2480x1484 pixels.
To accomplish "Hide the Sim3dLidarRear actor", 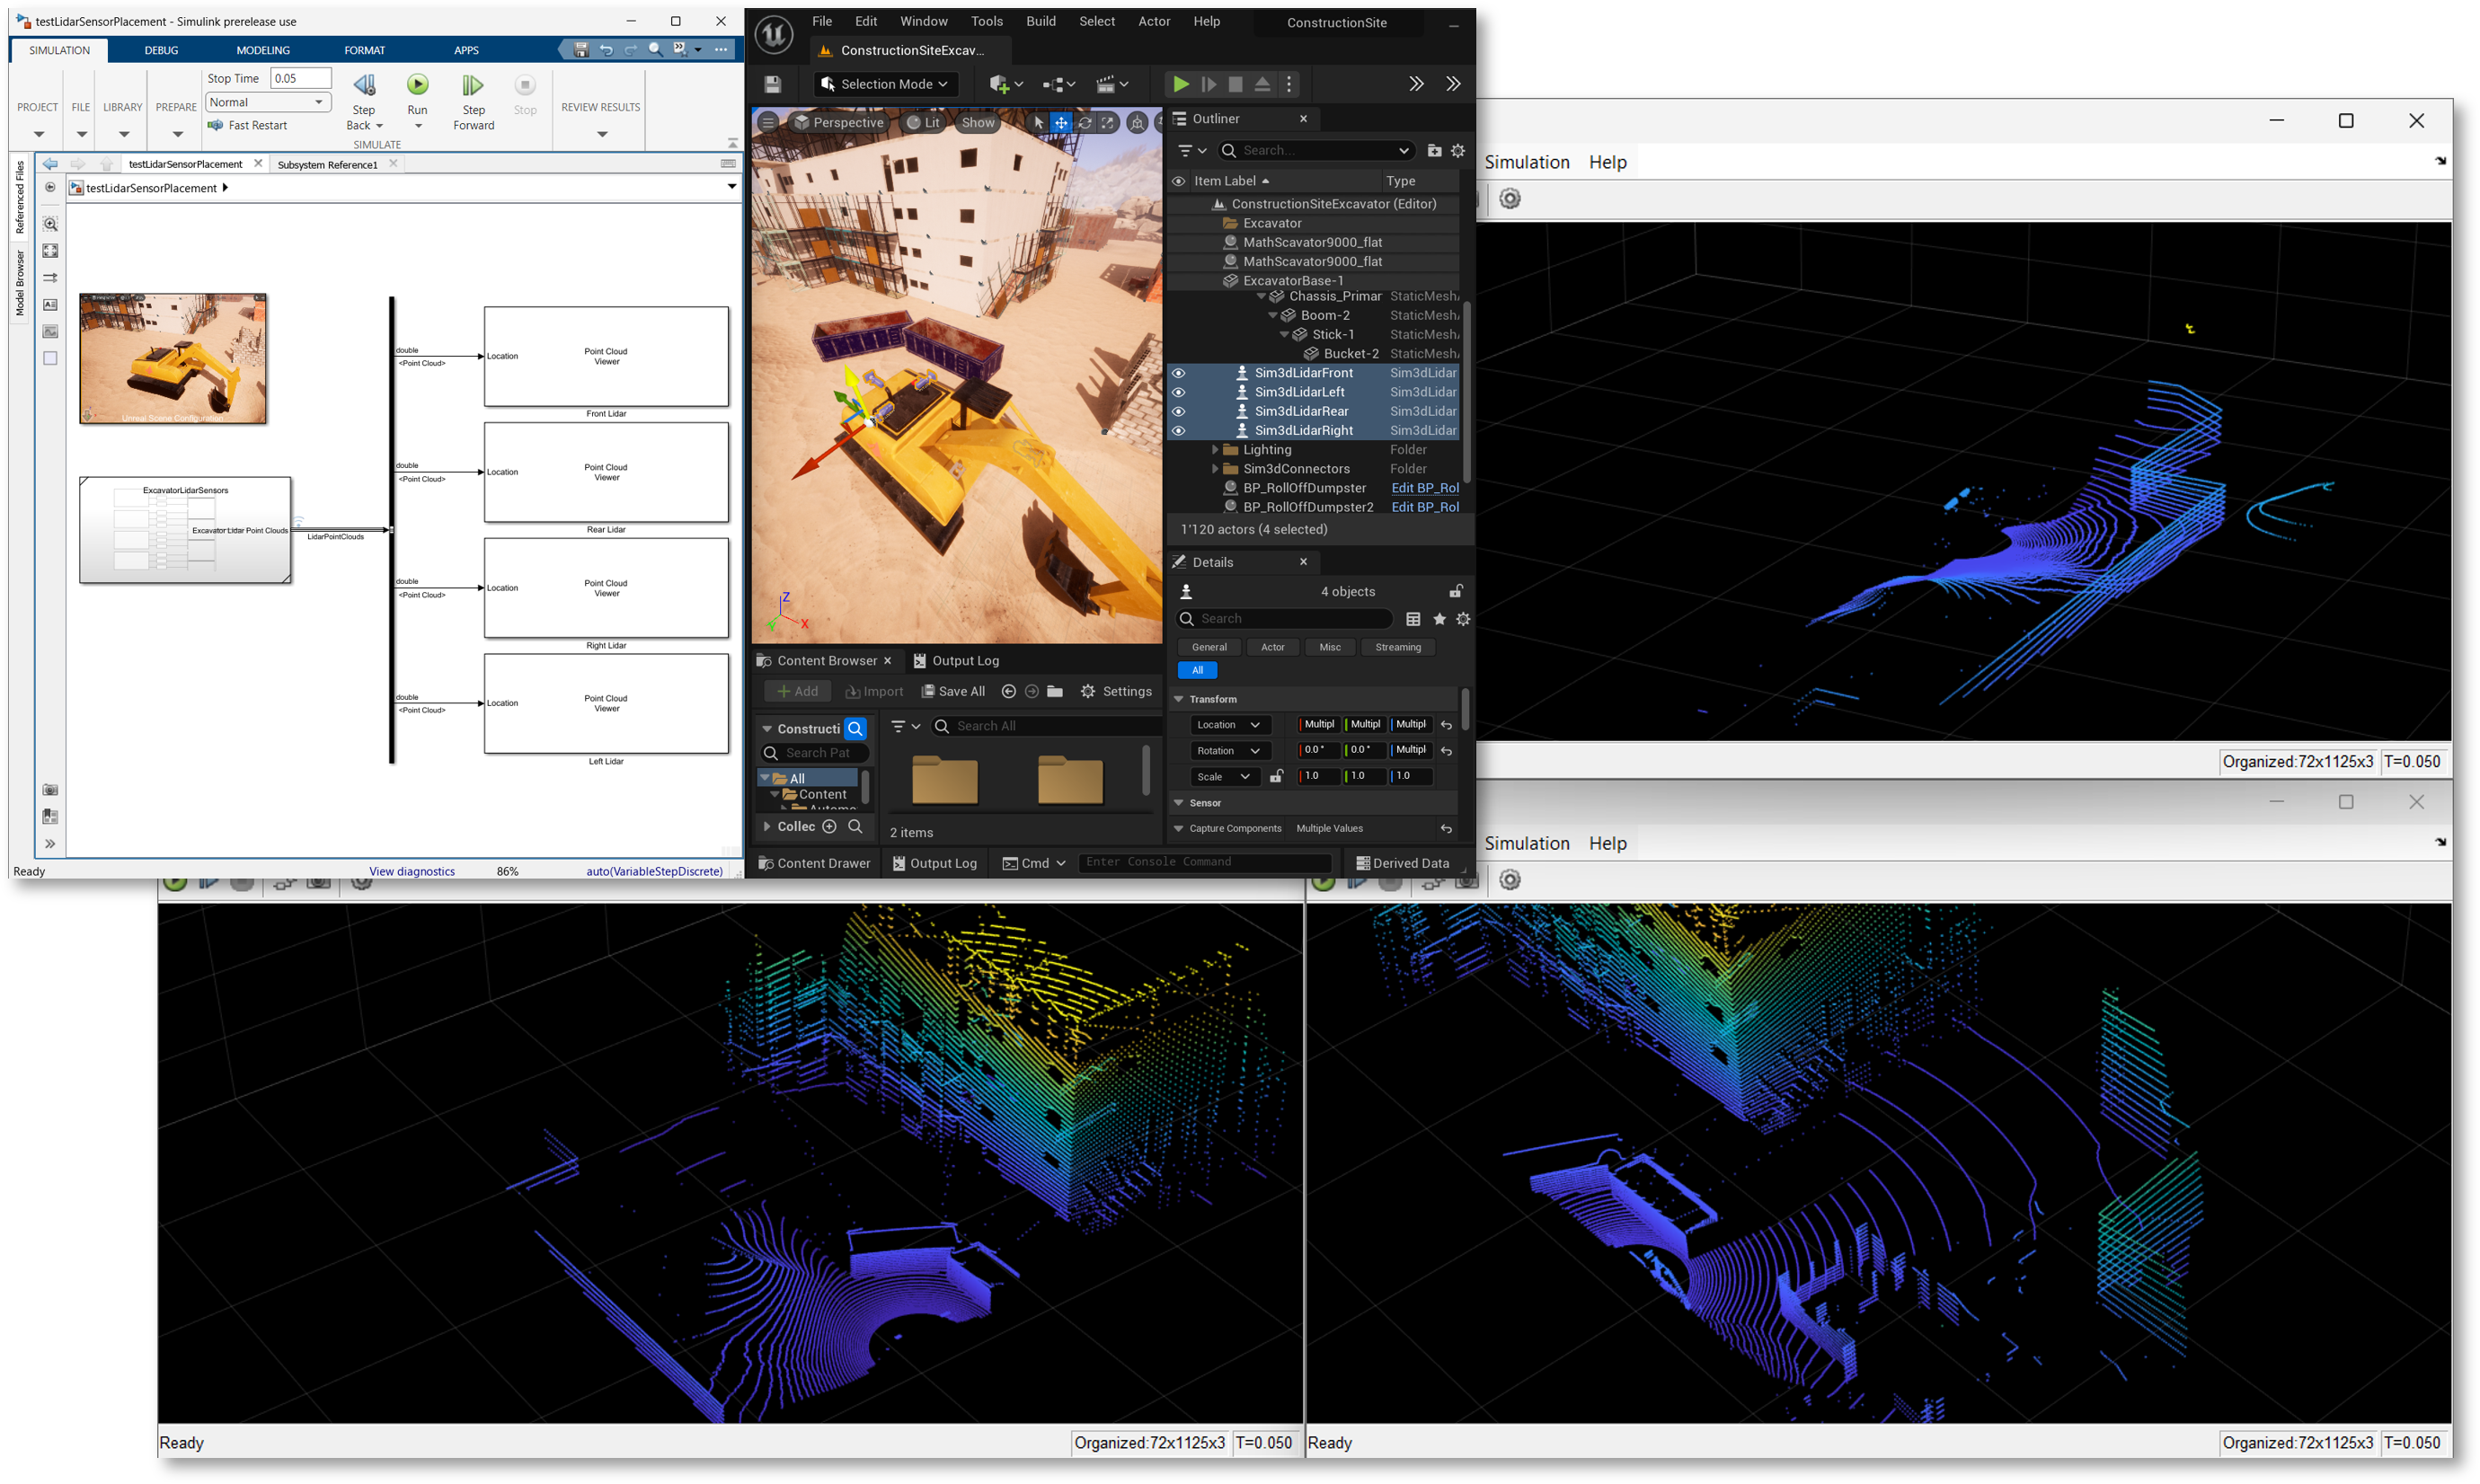I will point(1179,411).
